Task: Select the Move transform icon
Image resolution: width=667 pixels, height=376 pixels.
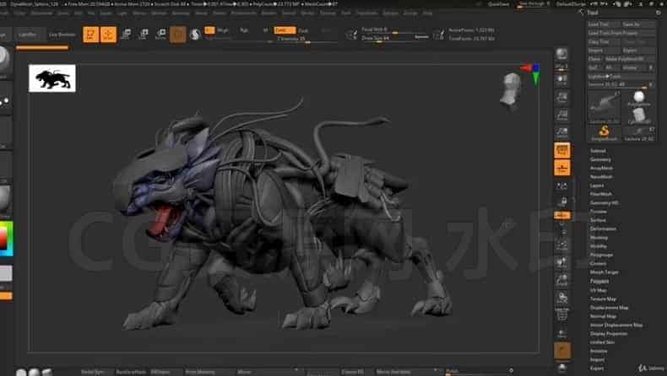Action: pos(127,35)
